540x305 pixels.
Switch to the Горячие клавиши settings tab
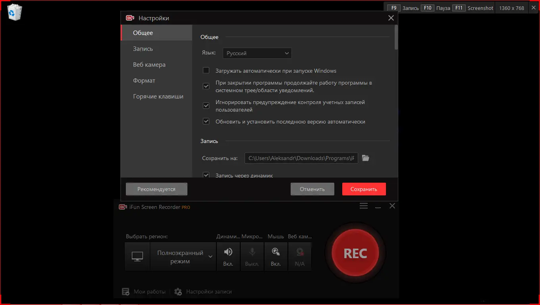[x=158, y=96]
